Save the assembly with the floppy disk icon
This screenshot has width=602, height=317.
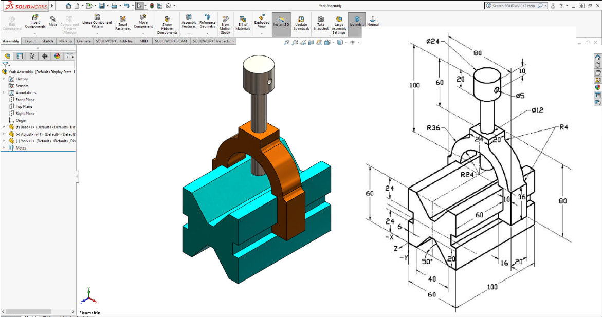(x=101, y=6)
